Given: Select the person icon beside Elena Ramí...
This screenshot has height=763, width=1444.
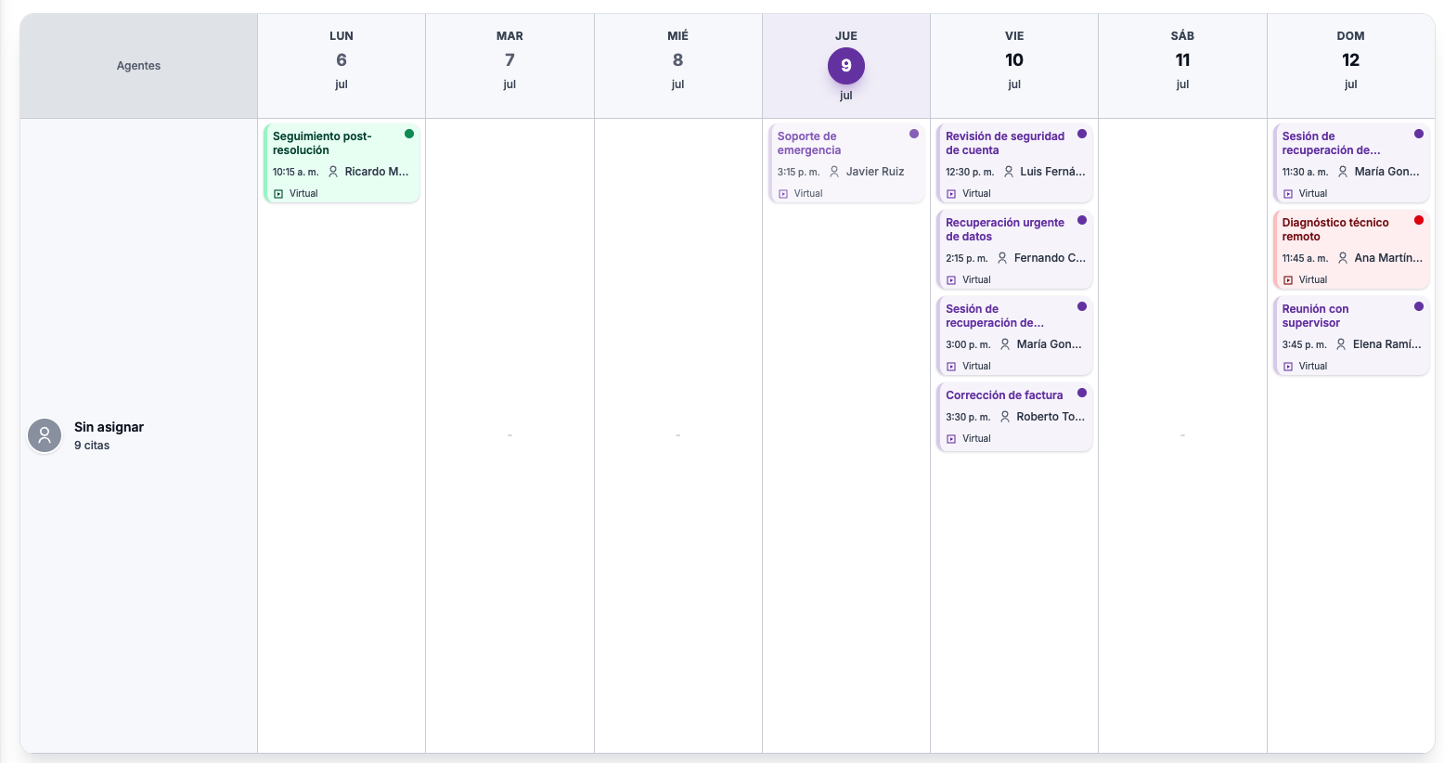Looking at the screenshot, I should click(x=1341, y=344).
